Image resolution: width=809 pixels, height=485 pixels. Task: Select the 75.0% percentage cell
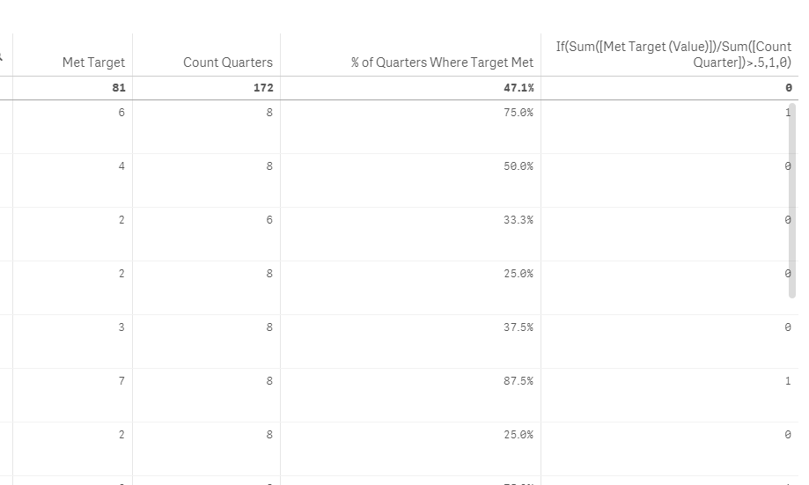[519, 113]
